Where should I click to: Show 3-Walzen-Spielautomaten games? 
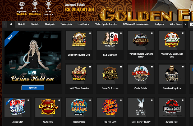click(136, 24)
